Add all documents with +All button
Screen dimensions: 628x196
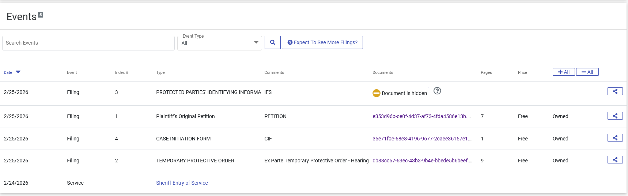click(563, 72)
